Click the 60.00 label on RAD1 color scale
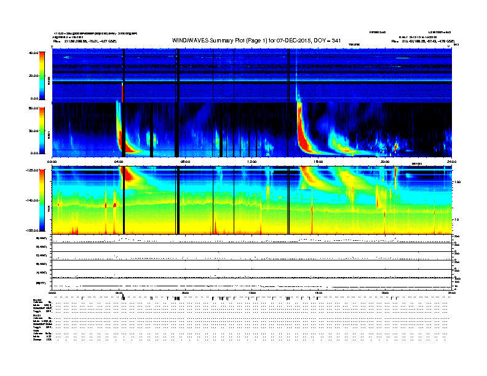487x376 pixels. [x=34, y=108]
